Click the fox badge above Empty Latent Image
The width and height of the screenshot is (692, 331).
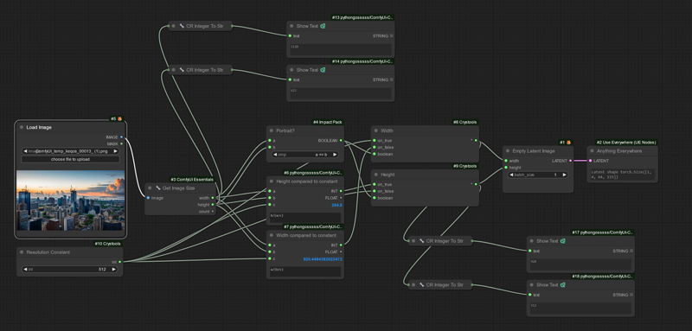coord(569,143)
